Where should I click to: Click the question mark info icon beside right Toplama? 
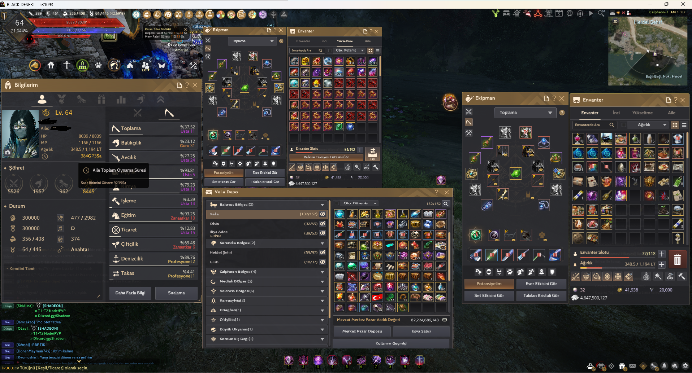562,113
